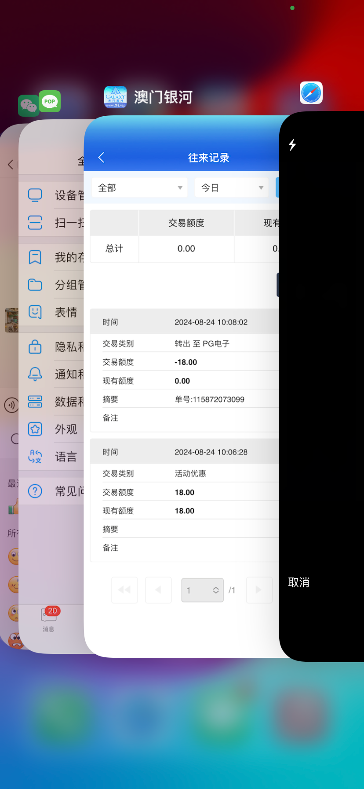Open 语言 language menu item
Screen dimensions: 364x789
(x=66, y=457)
